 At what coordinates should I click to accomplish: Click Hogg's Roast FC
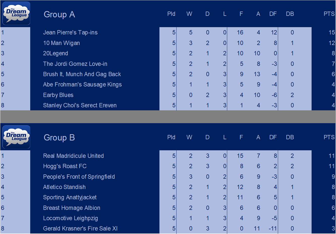click(x=65, y=166)
